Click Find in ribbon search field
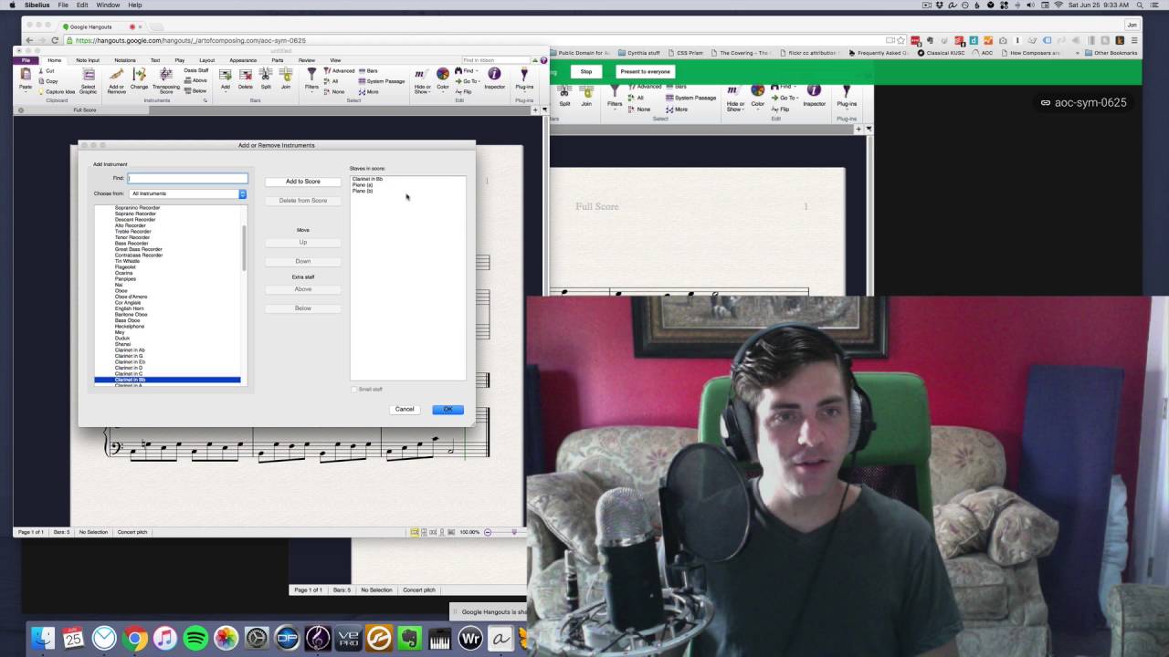The height and width of the screenshot is (657, 1169). [495, 60]
